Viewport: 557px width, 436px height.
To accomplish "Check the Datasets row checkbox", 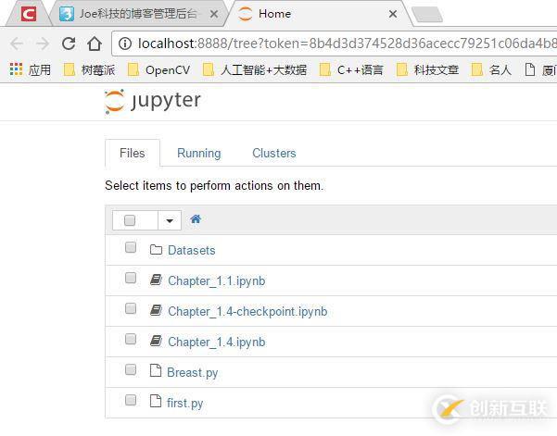I will tap(131, 247).
